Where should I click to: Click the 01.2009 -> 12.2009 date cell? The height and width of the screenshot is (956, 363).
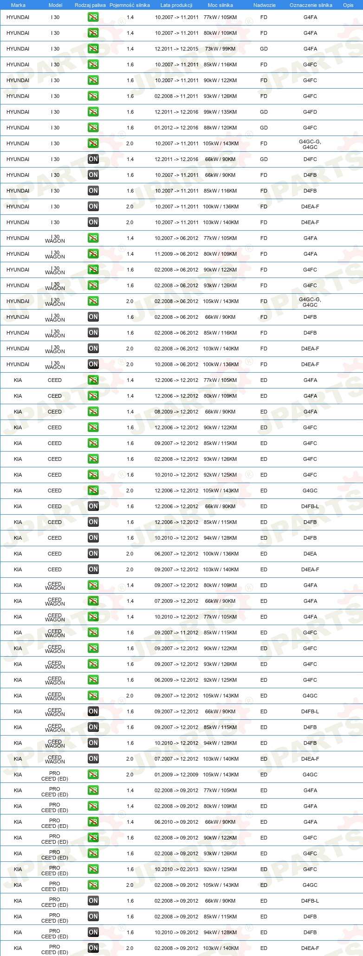[176, 775]
